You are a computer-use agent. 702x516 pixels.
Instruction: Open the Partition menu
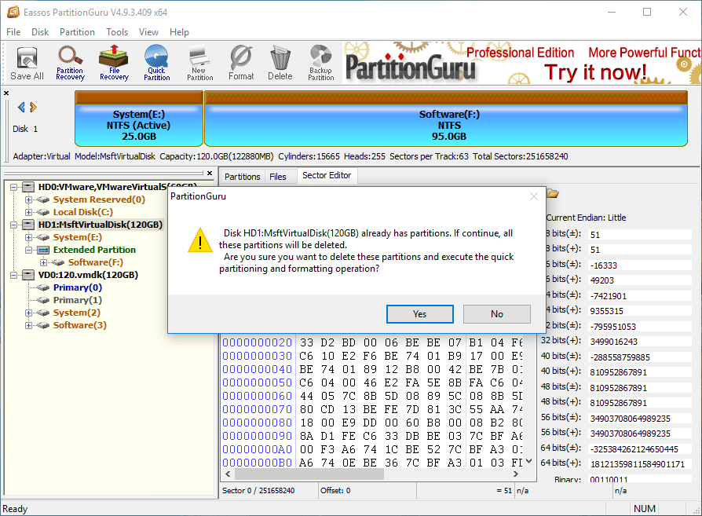(x=77, y=32)
